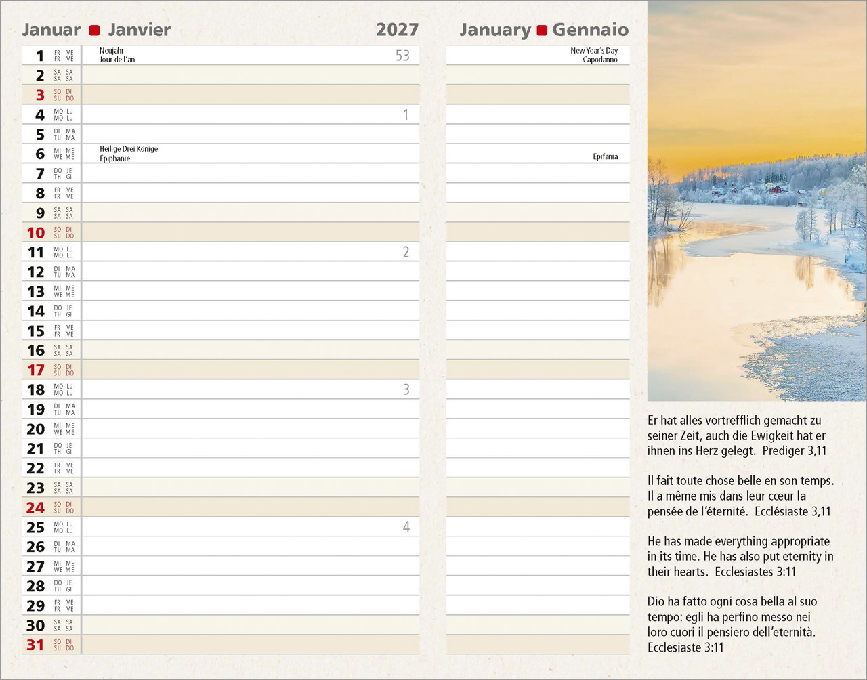Click the 2027 year heading
The width and height of the screenshot is (867, 680).
(397, 30)
